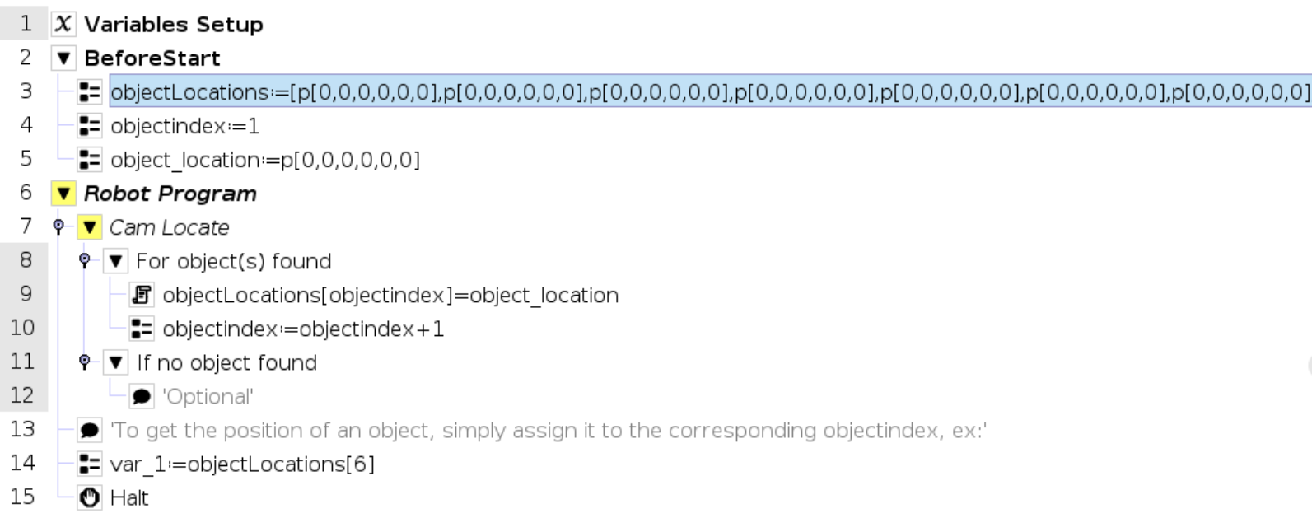Select the Variables Setup line
The image size is (1312, 518).
point(173,25)
